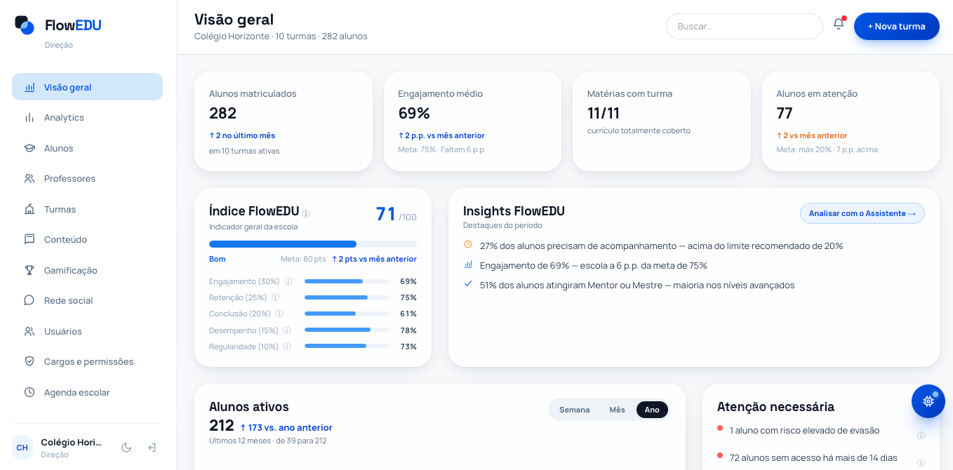This screenshot has width=953, height=470.
Task: Open notifications bell
Action: point(839,24)
